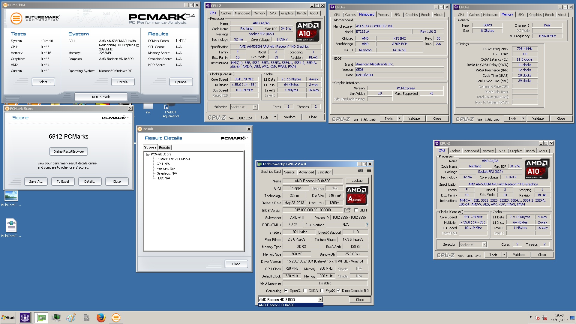Click Validate in CPU-Z Mainboard window
Viewport: 576px width, 324px height.
pyautogui.click(x=414, y=118)
